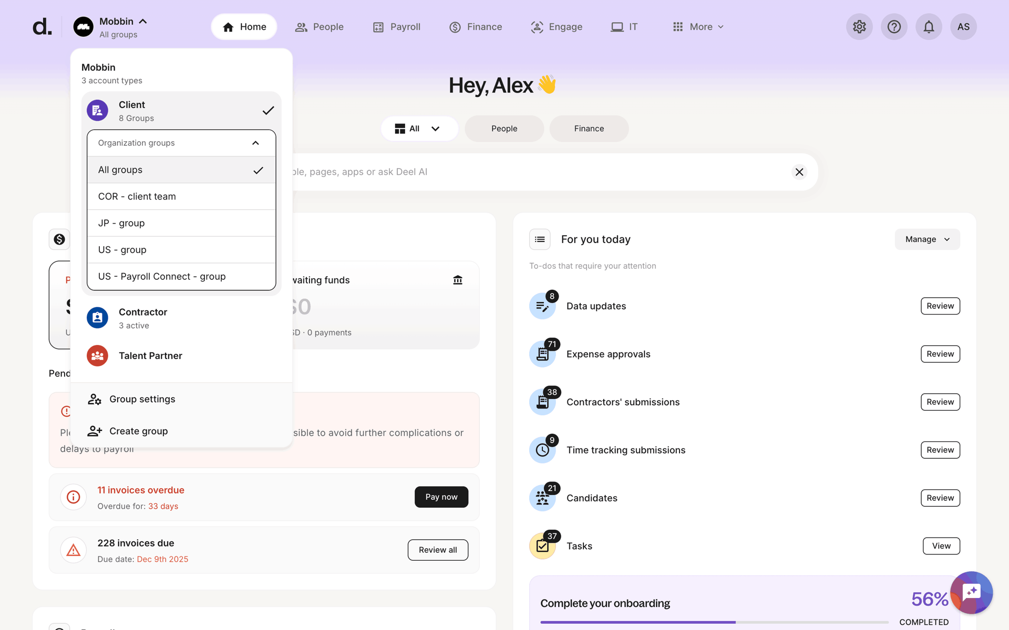Click the Expense approvals icon

542,354
